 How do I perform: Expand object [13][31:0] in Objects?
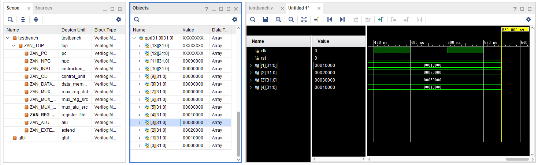click(x=139, y=46)
